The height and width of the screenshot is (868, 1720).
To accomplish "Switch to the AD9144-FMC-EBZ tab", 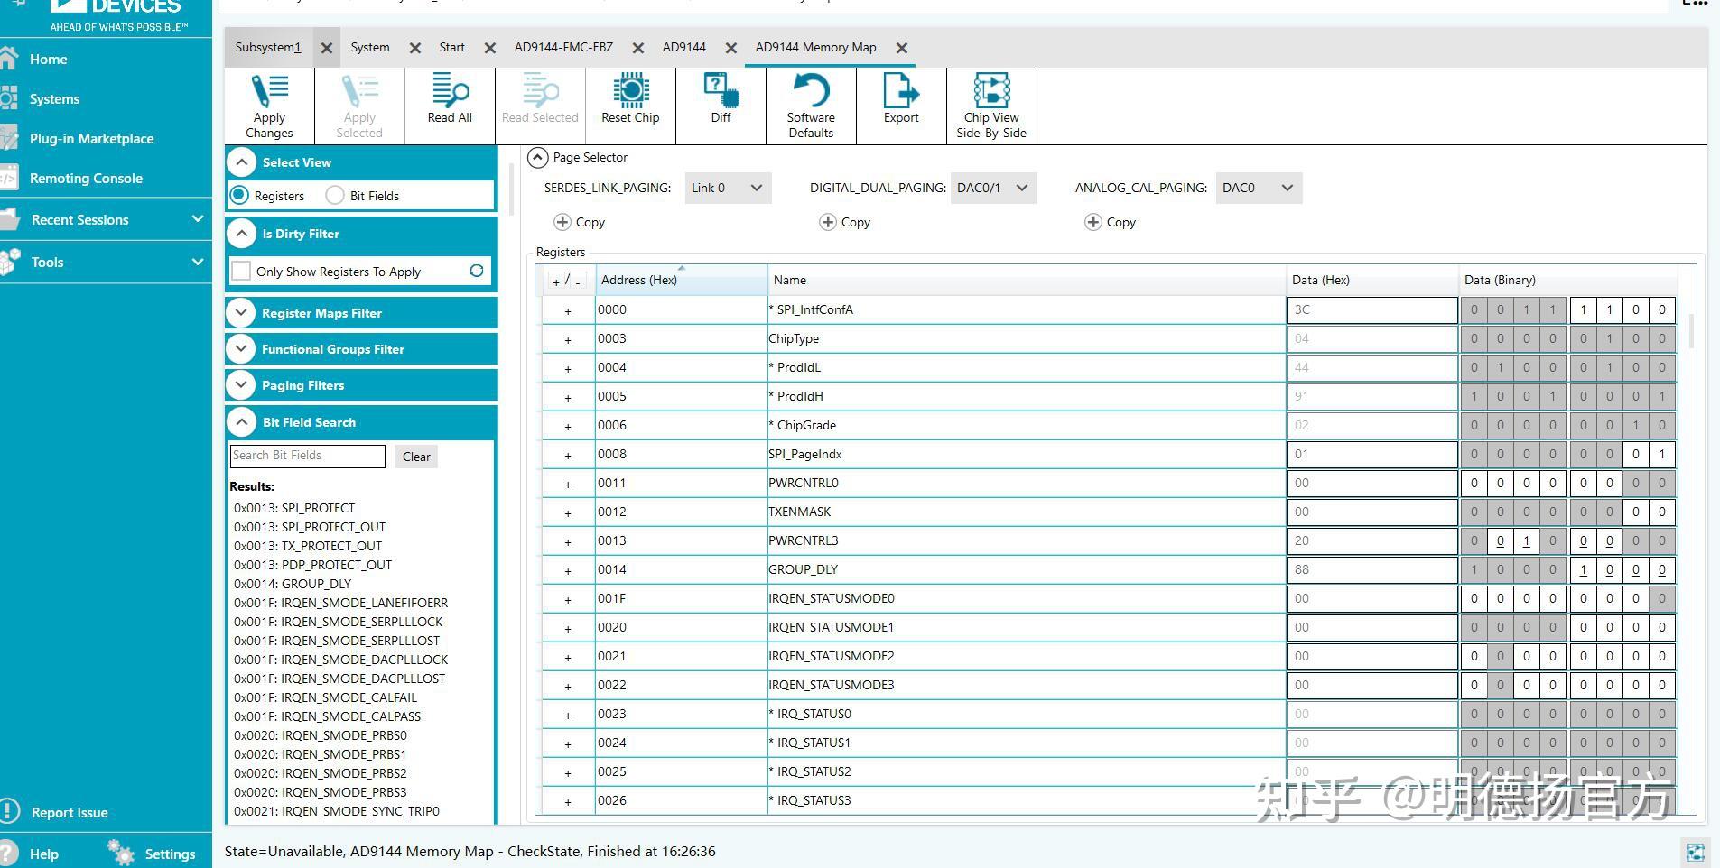I will (563, 47).
